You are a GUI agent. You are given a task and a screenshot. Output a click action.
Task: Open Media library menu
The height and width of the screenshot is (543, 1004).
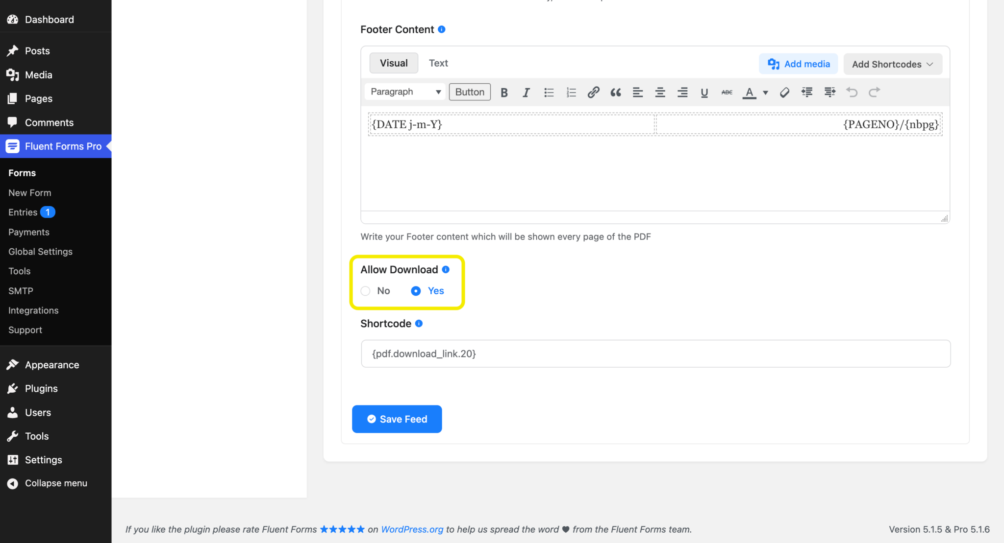pos(55,75)
